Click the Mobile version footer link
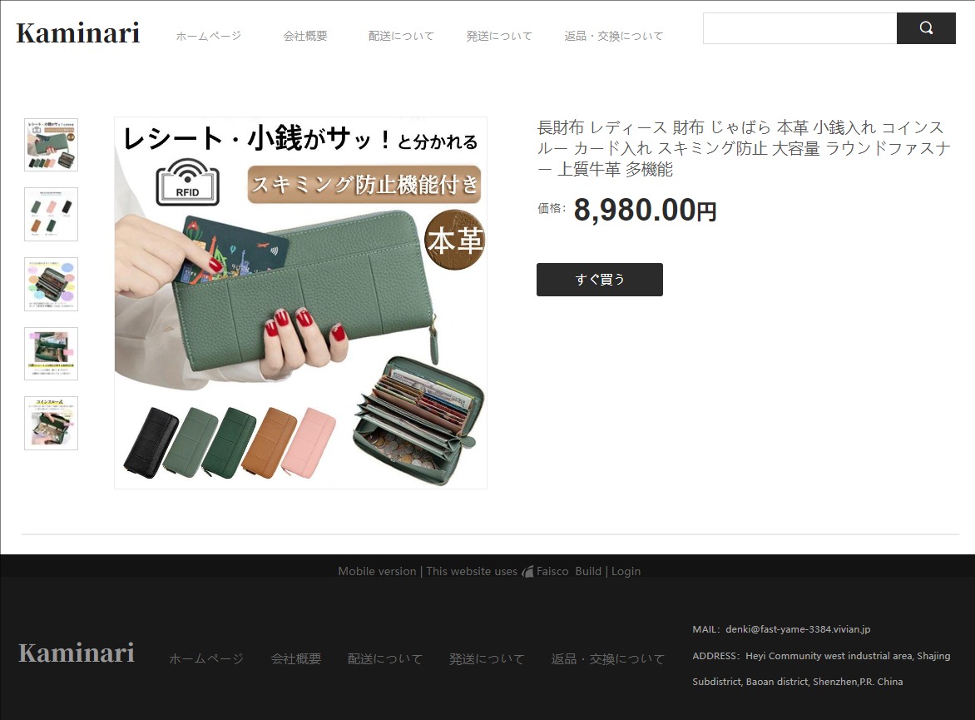Screen dimensions: 975x720 click(377, 572)
